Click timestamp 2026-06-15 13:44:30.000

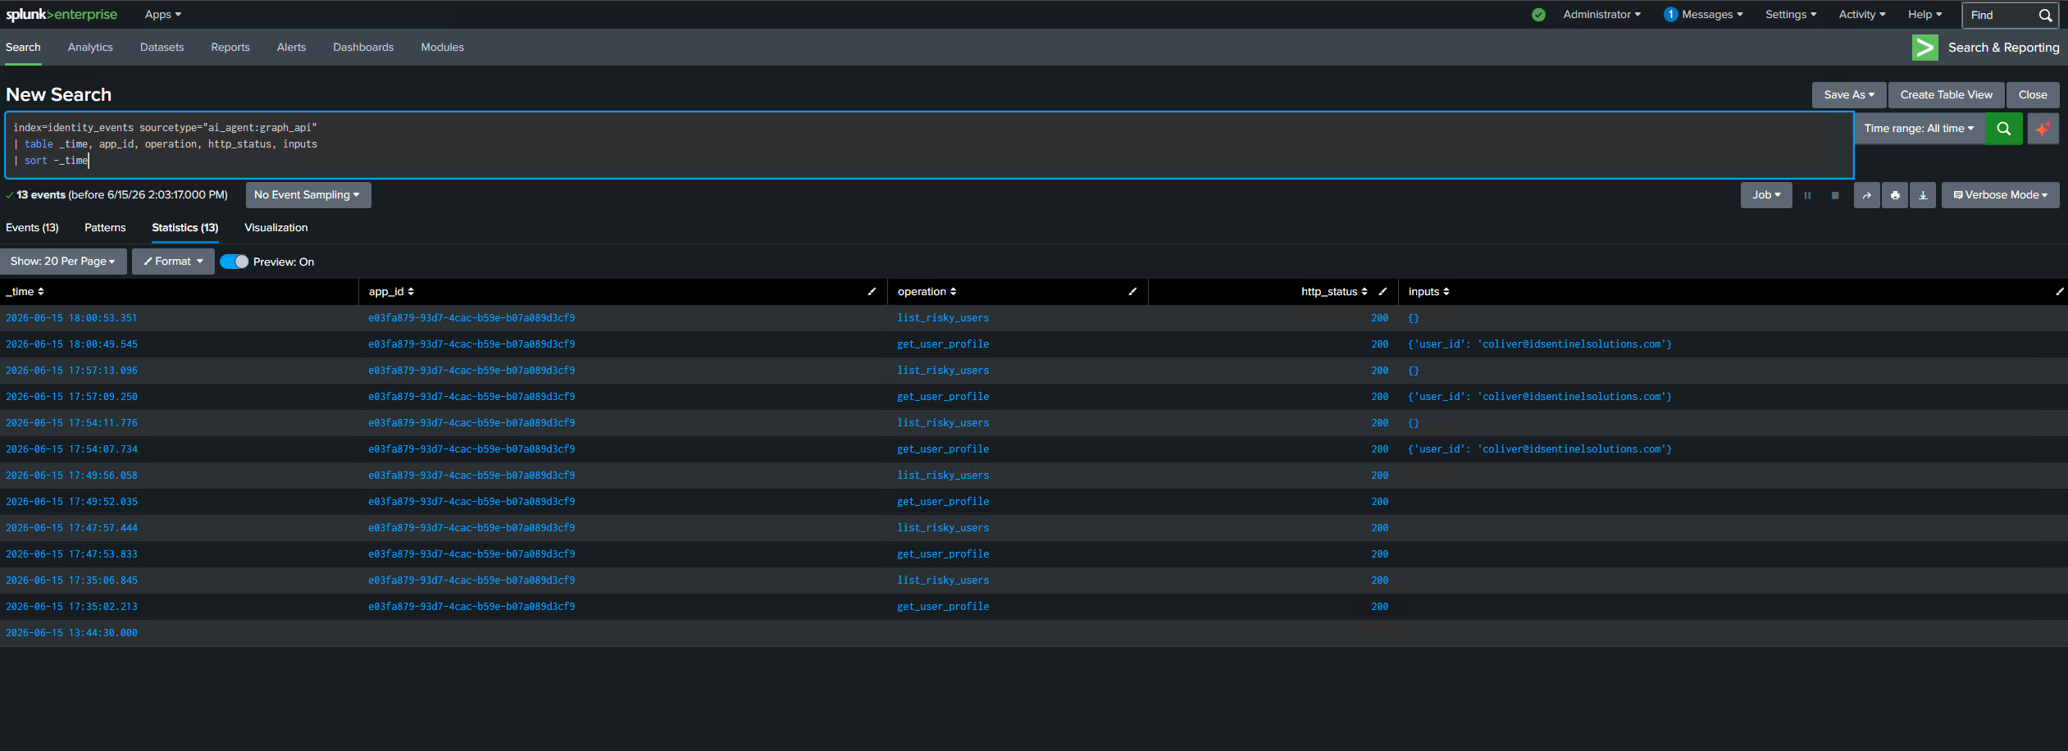tap(71, 633)
